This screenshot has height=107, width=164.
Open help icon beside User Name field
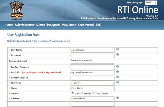pos(118,49)
